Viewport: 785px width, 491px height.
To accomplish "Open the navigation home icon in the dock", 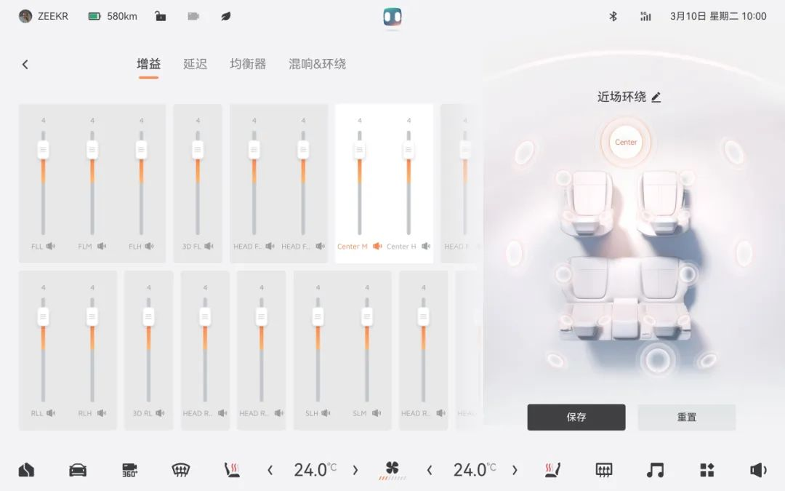I will pyautogui.click(x=26, y=470).
